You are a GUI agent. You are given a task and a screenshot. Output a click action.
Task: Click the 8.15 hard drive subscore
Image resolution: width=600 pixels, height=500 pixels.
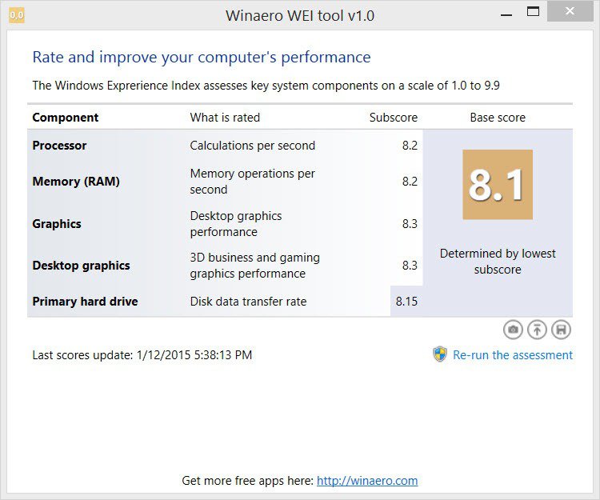406,302
